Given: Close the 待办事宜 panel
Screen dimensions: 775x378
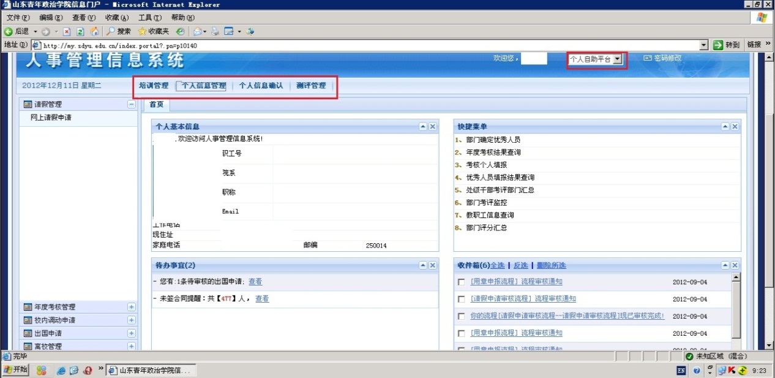Looking at the screenshot, I should [x=432, y=265].
